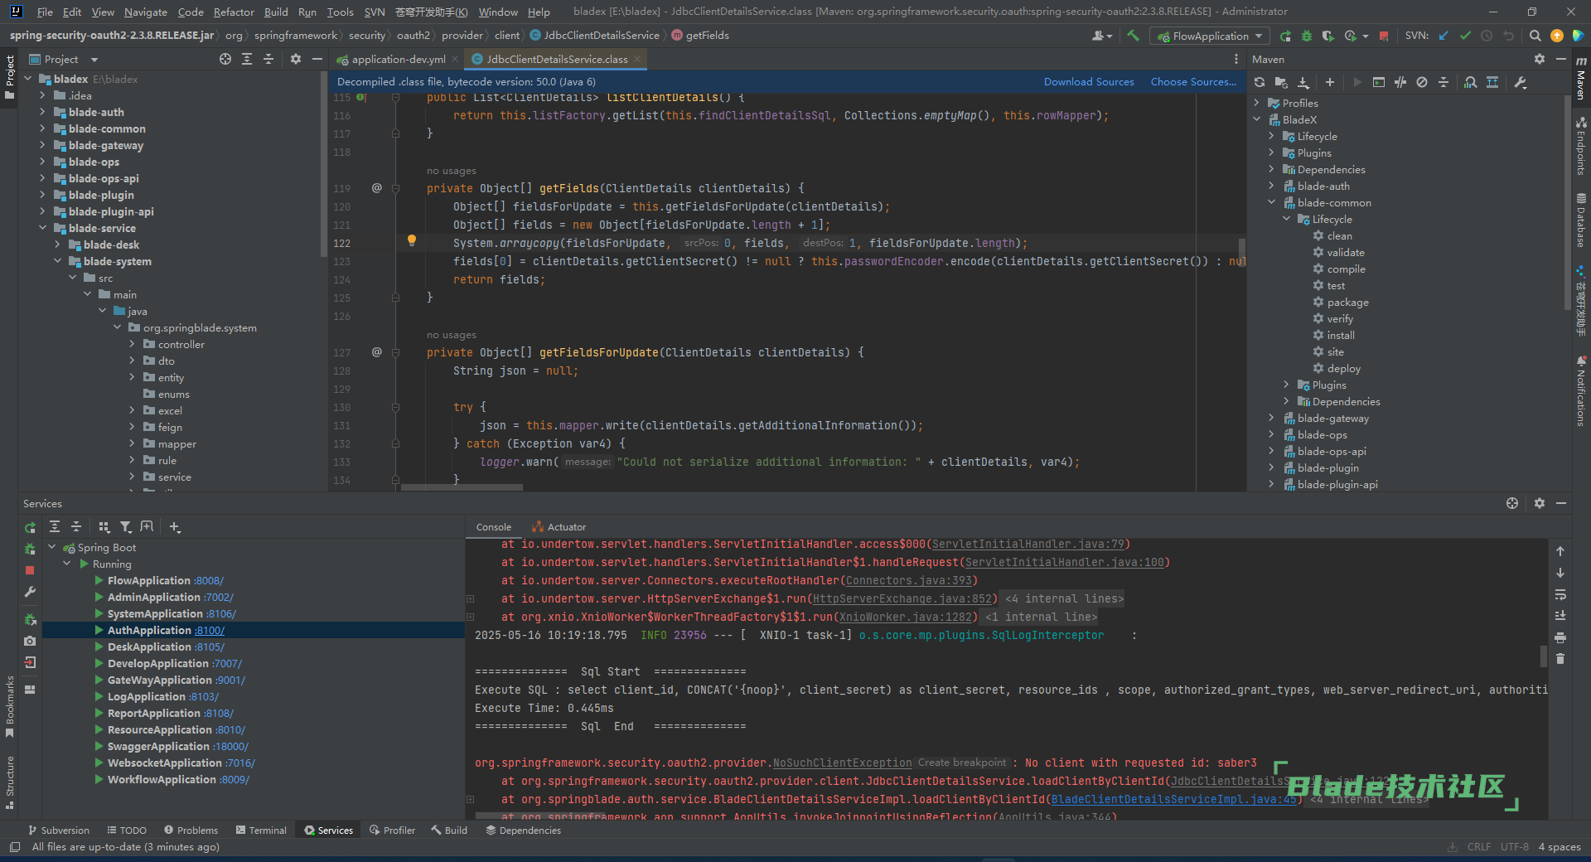Add Maven project with plus icon

(1329, 82)
